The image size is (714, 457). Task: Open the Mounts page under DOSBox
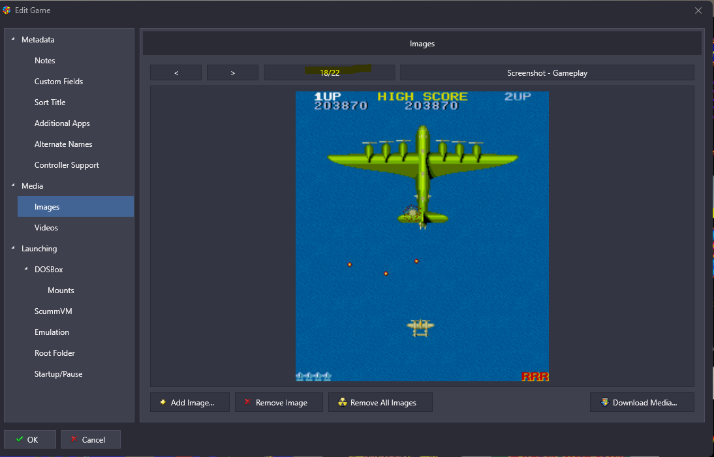61,291
